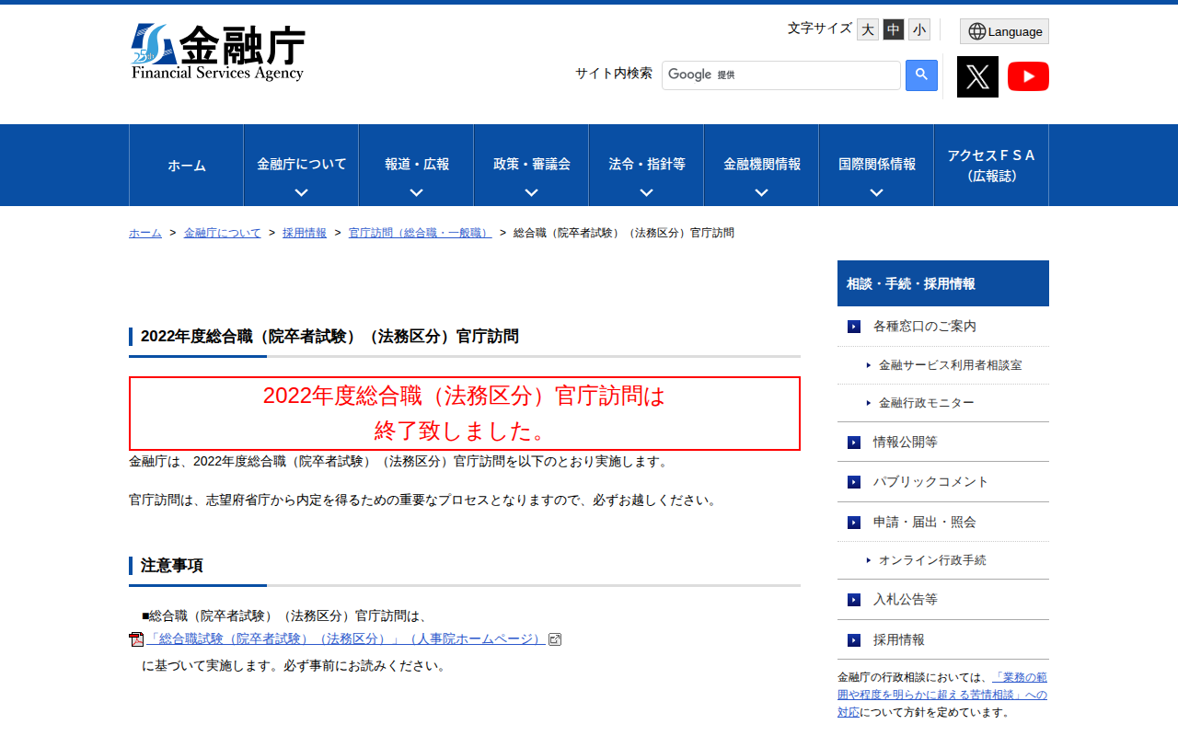Click arrow icon beside 各種窓口のご案内
This screenshot has width=1178, height=736.
tap(854, 327)
